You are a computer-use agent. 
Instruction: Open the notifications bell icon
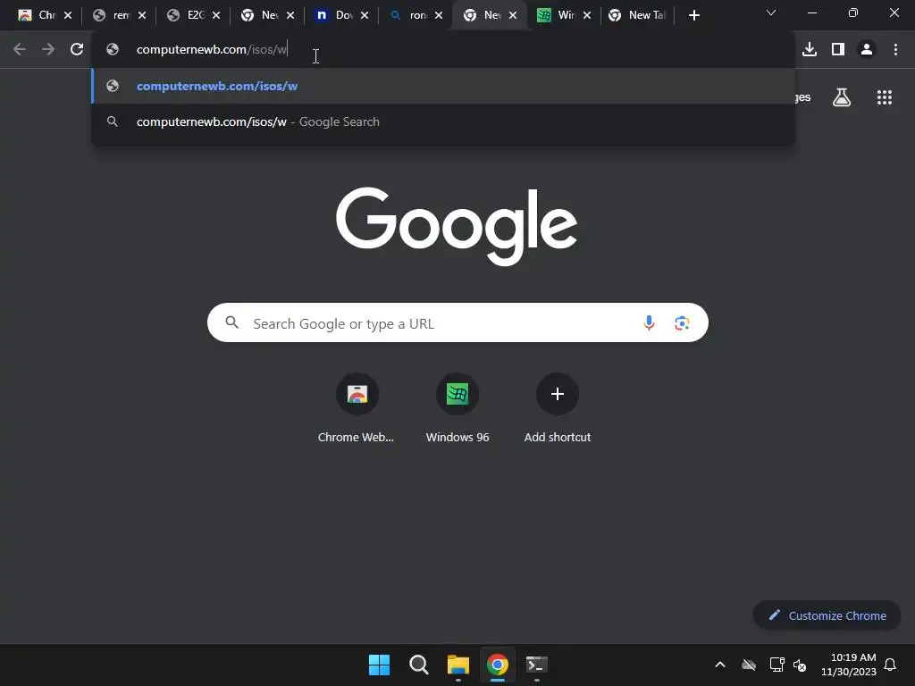(890, 665)
